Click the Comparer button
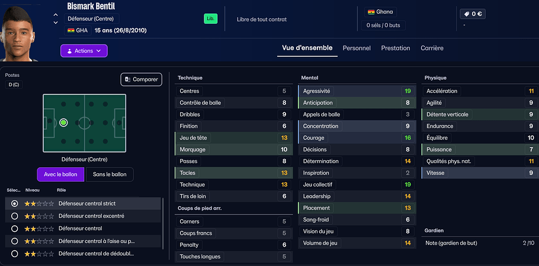This screenshot has width=539, height=266. (141, 79)
